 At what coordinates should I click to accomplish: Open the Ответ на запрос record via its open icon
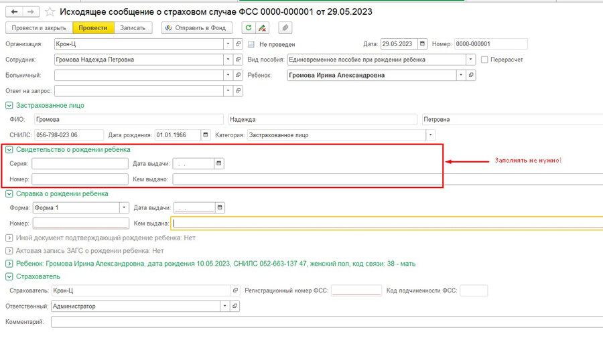pos(238,90)
